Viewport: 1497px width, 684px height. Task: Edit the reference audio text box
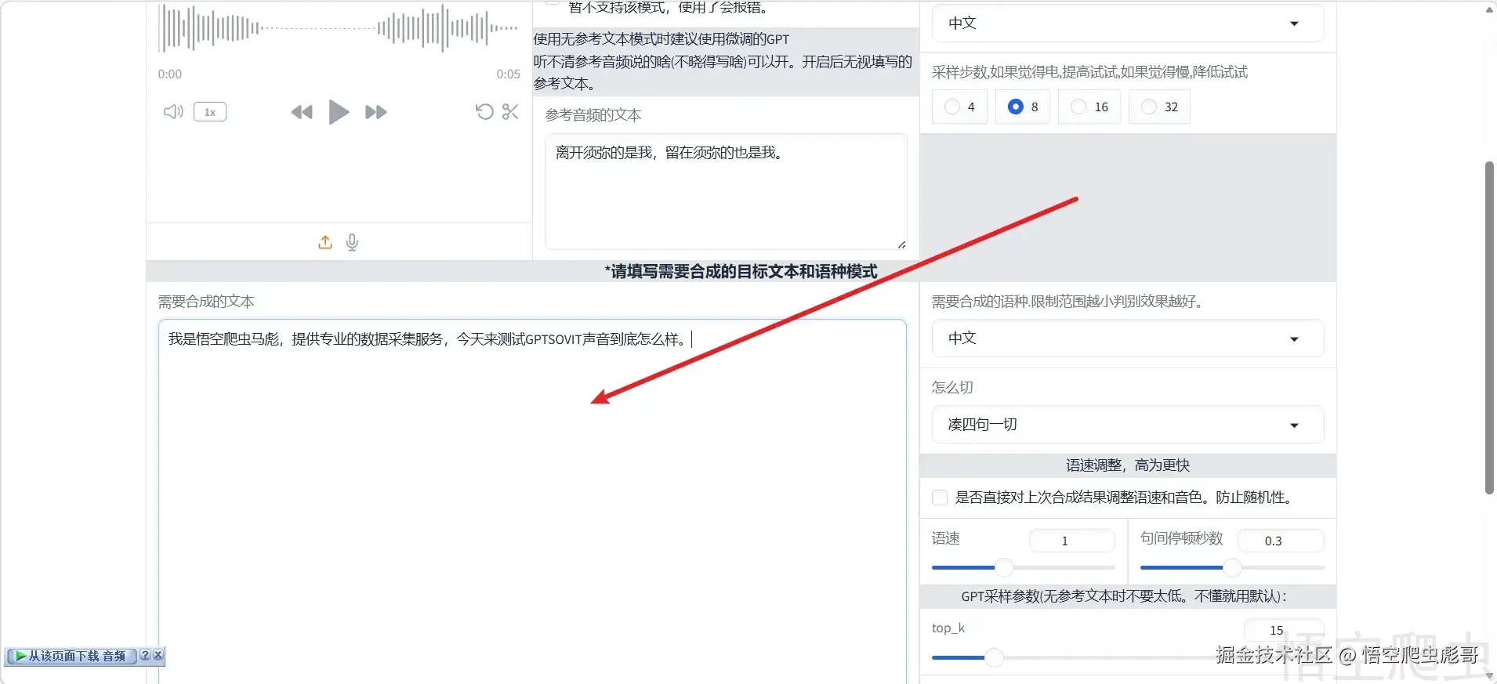(x=726, y=191)
